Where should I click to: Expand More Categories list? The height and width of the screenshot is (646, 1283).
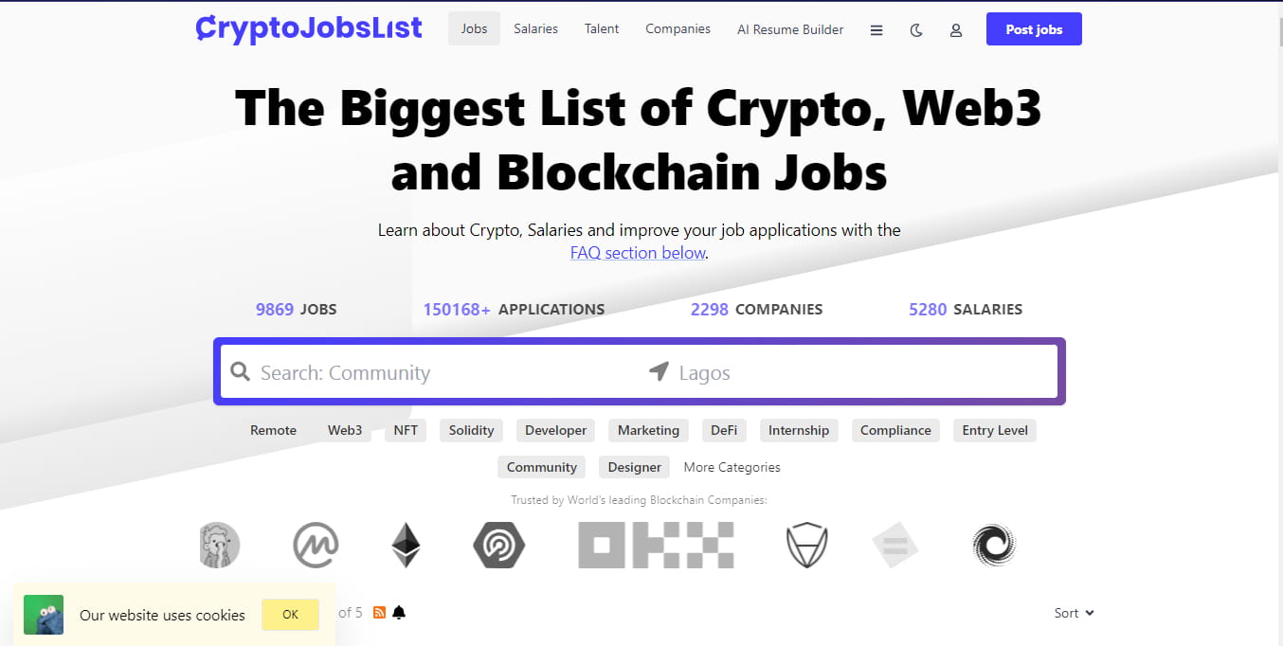(x=732, y=467)
